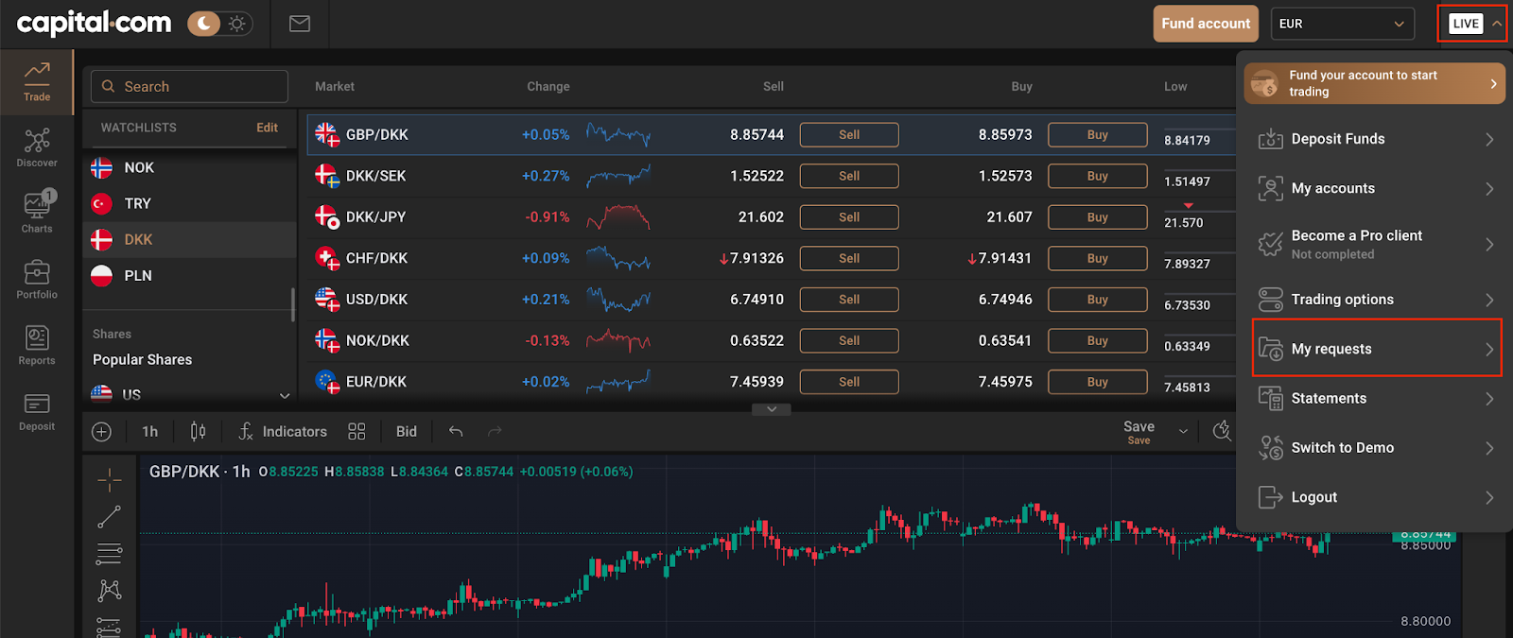Screen dimensions: 1513x638
Task: Open My requests menu item
Action: click(x=1377, y=349)
